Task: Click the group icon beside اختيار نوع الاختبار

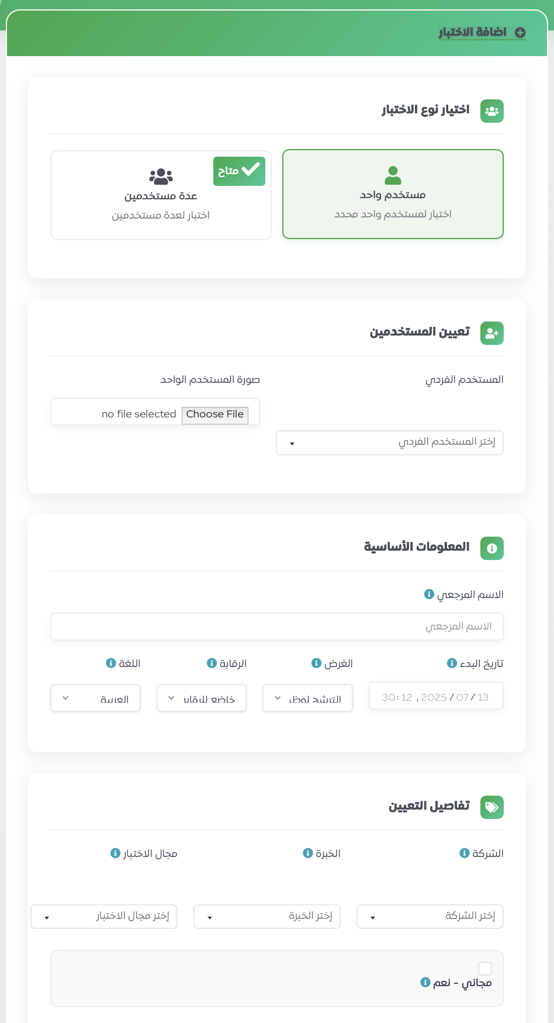Action: (x=491, y=111)
